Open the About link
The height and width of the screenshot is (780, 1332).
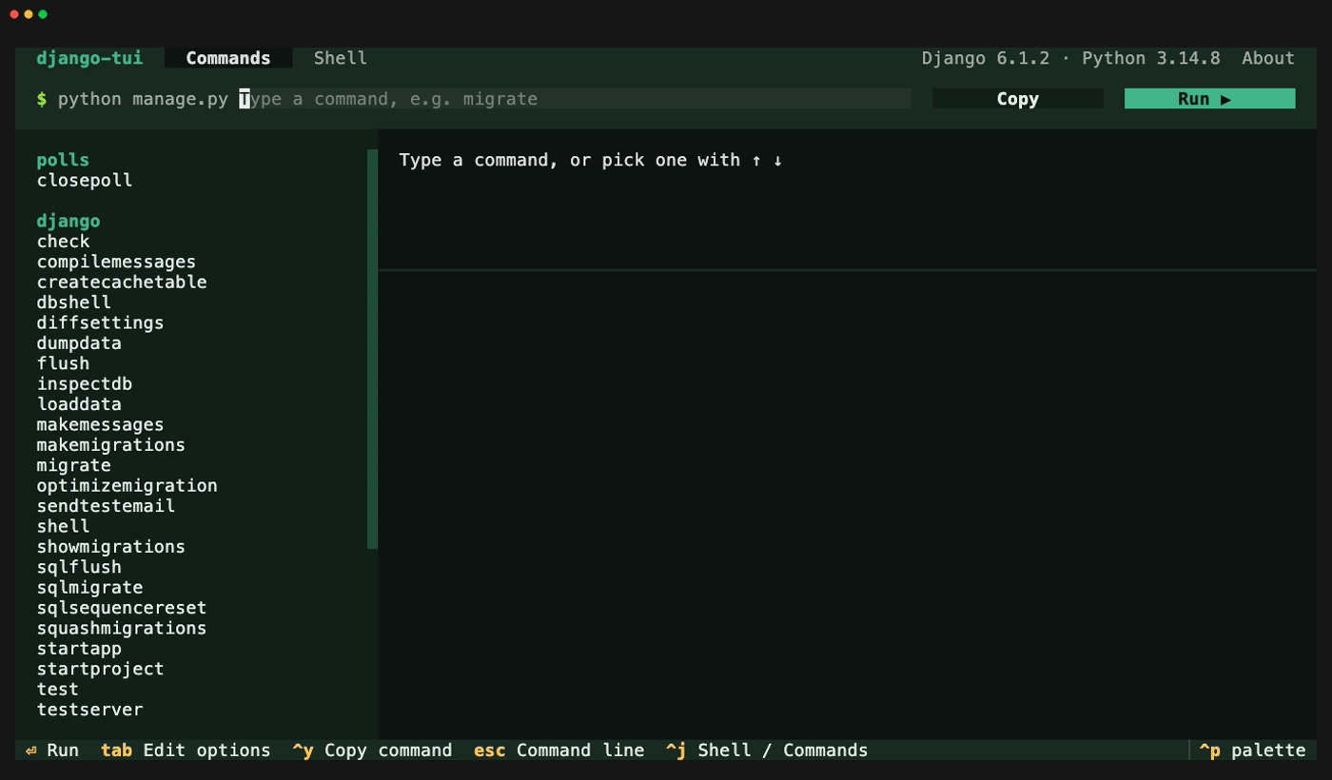tap(1268, 58)
